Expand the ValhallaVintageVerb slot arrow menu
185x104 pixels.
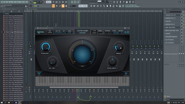pyautogui.click(x=164, y=37)
